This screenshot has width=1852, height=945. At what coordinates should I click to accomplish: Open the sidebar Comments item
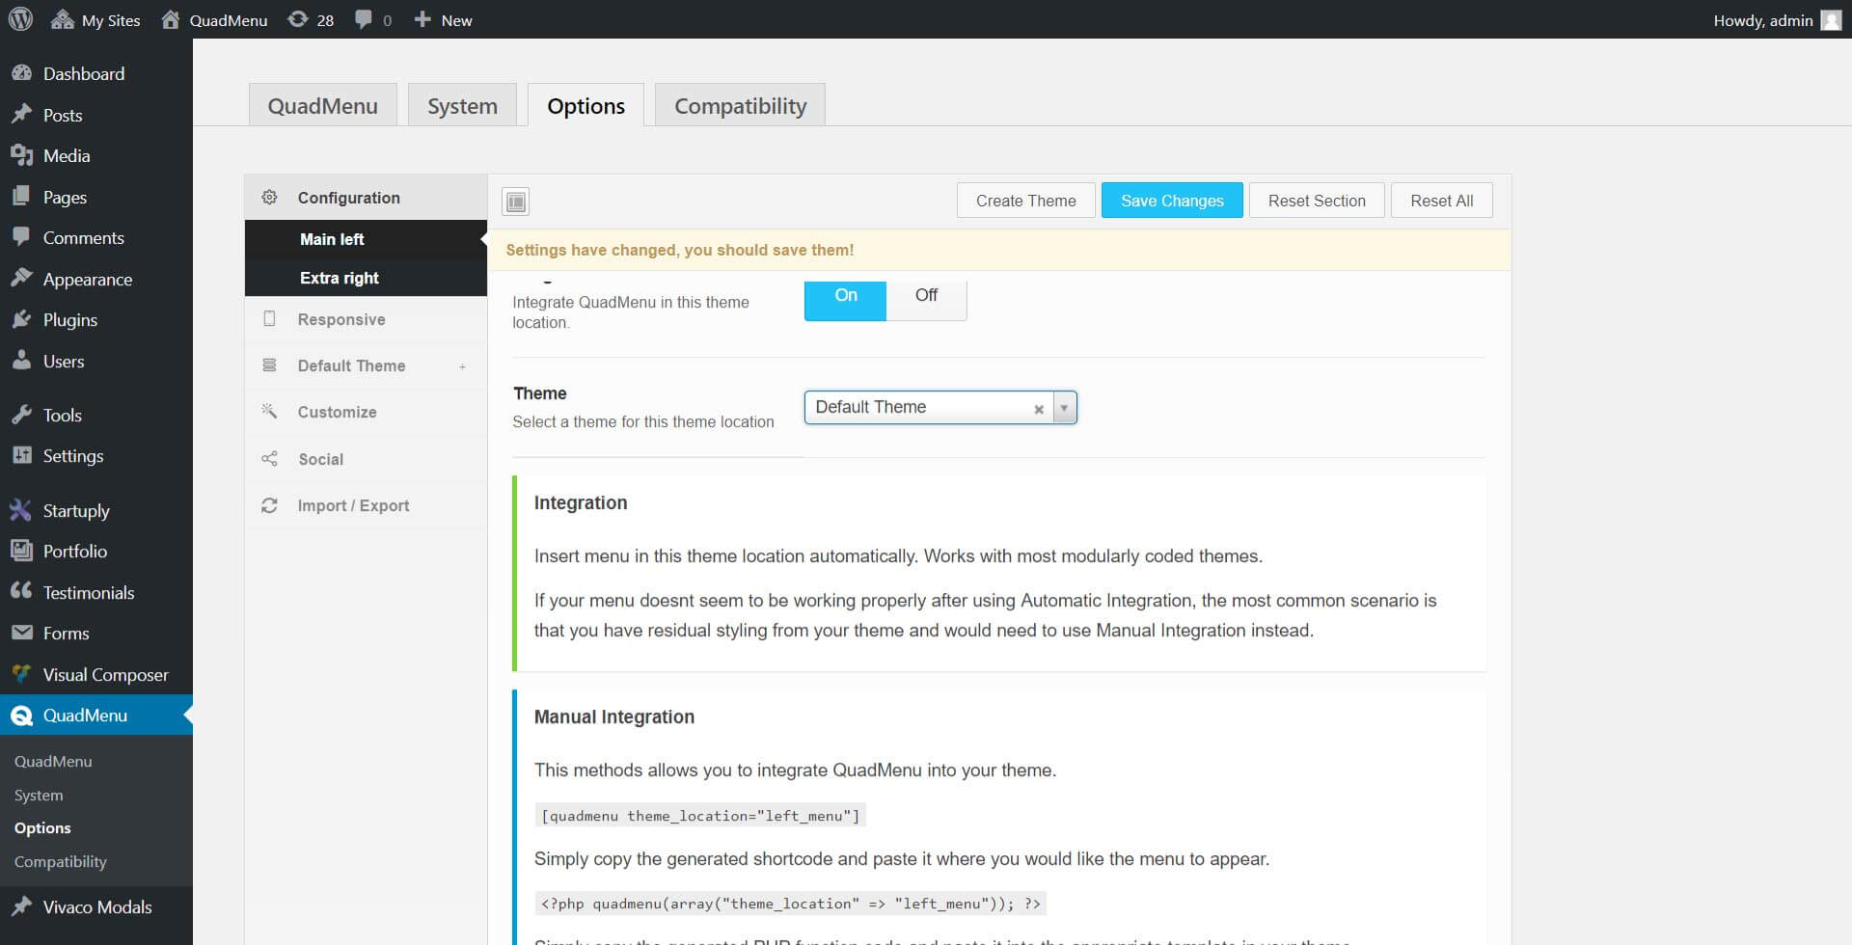96,237
